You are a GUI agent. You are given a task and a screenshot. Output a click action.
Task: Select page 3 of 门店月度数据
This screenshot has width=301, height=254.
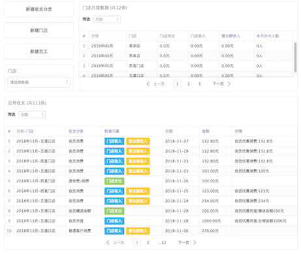[x=199, y=84]
